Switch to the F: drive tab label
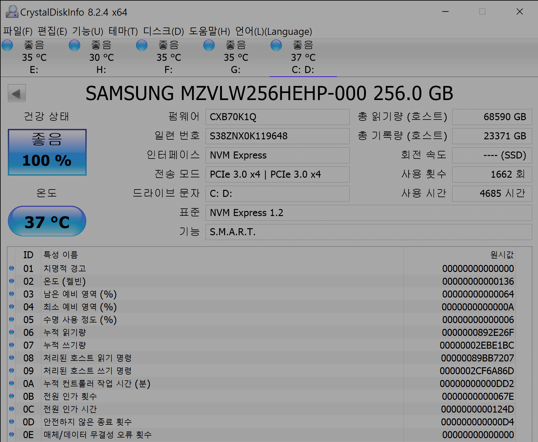Viewport: 538px width, 442px height. click(x=168, y=70)
